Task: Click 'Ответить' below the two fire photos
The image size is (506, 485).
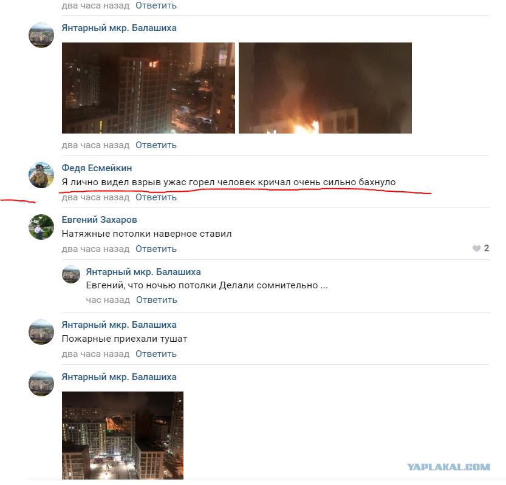Action: (156, 145)
